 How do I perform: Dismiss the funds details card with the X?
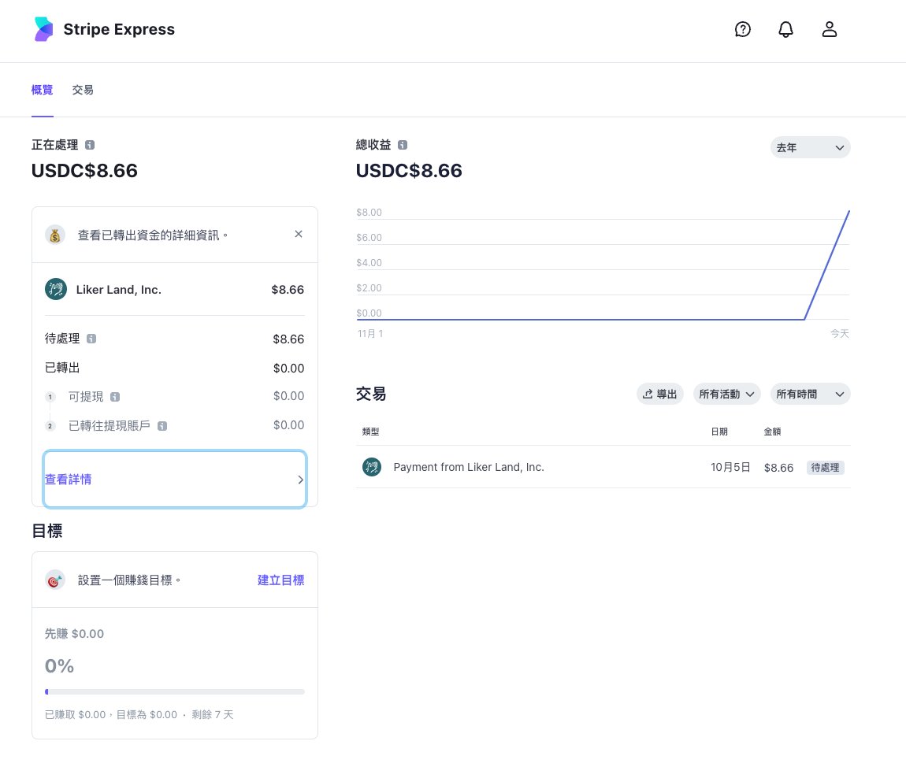299,234
